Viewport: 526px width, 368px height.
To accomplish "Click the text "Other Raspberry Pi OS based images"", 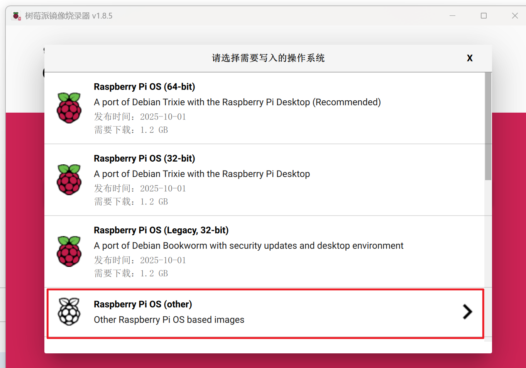I will 169,320.
